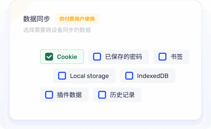The height and width of the screenshot is (129, 211).
Task: Click the 历史记录 label text
Action: coord(122,95)
